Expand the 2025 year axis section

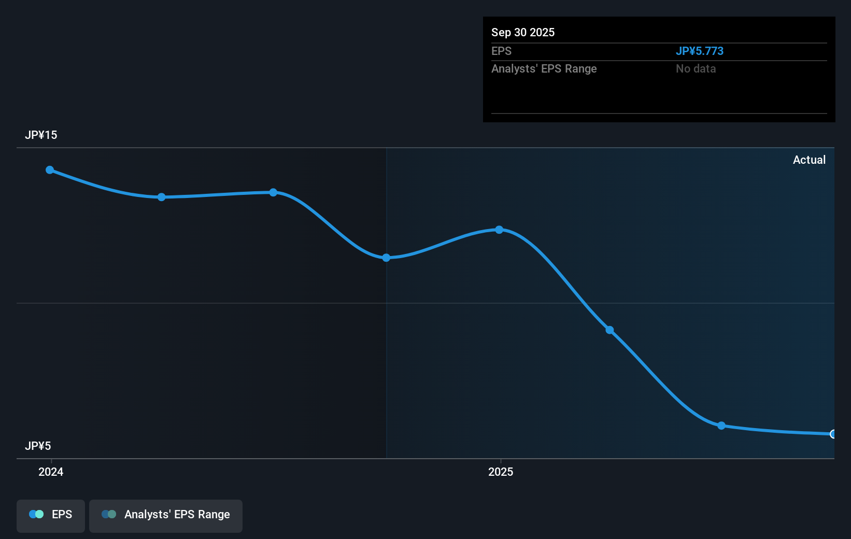coord(500,472)
